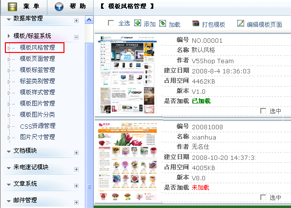This screenshot has width=291, height=208.
Task: Click the sidebar vertical scrollbar thumb
Action: tap(89, 125)
